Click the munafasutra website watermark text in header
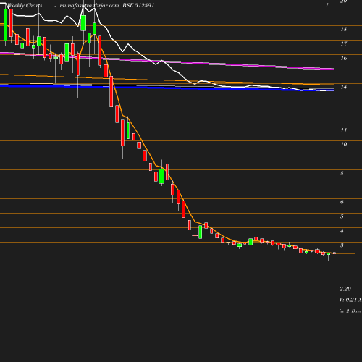 click(x=89, y=6)
